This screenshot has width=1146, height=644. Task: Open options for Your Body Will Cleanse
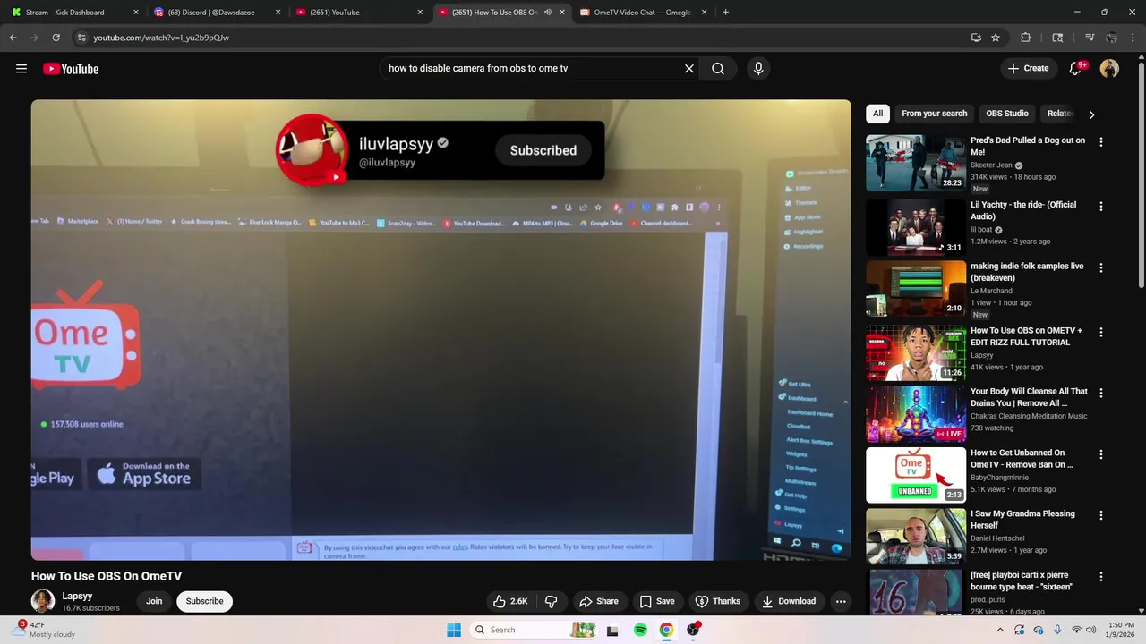click(1101, 393)
